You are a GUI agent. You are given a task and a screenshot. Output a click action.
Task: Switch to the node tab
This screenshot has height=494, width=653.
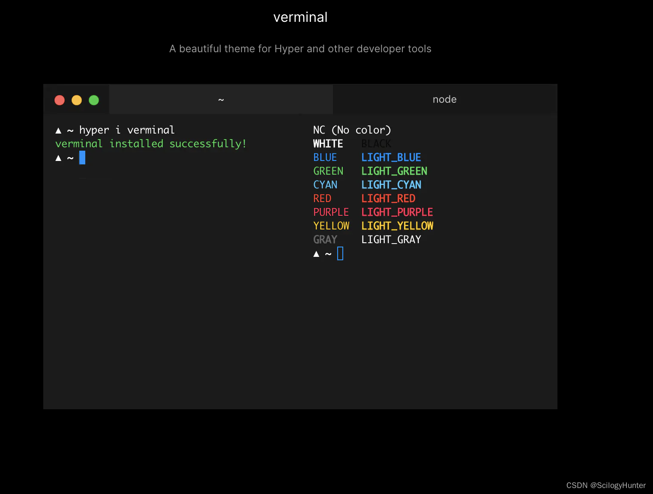coord(445,99)
